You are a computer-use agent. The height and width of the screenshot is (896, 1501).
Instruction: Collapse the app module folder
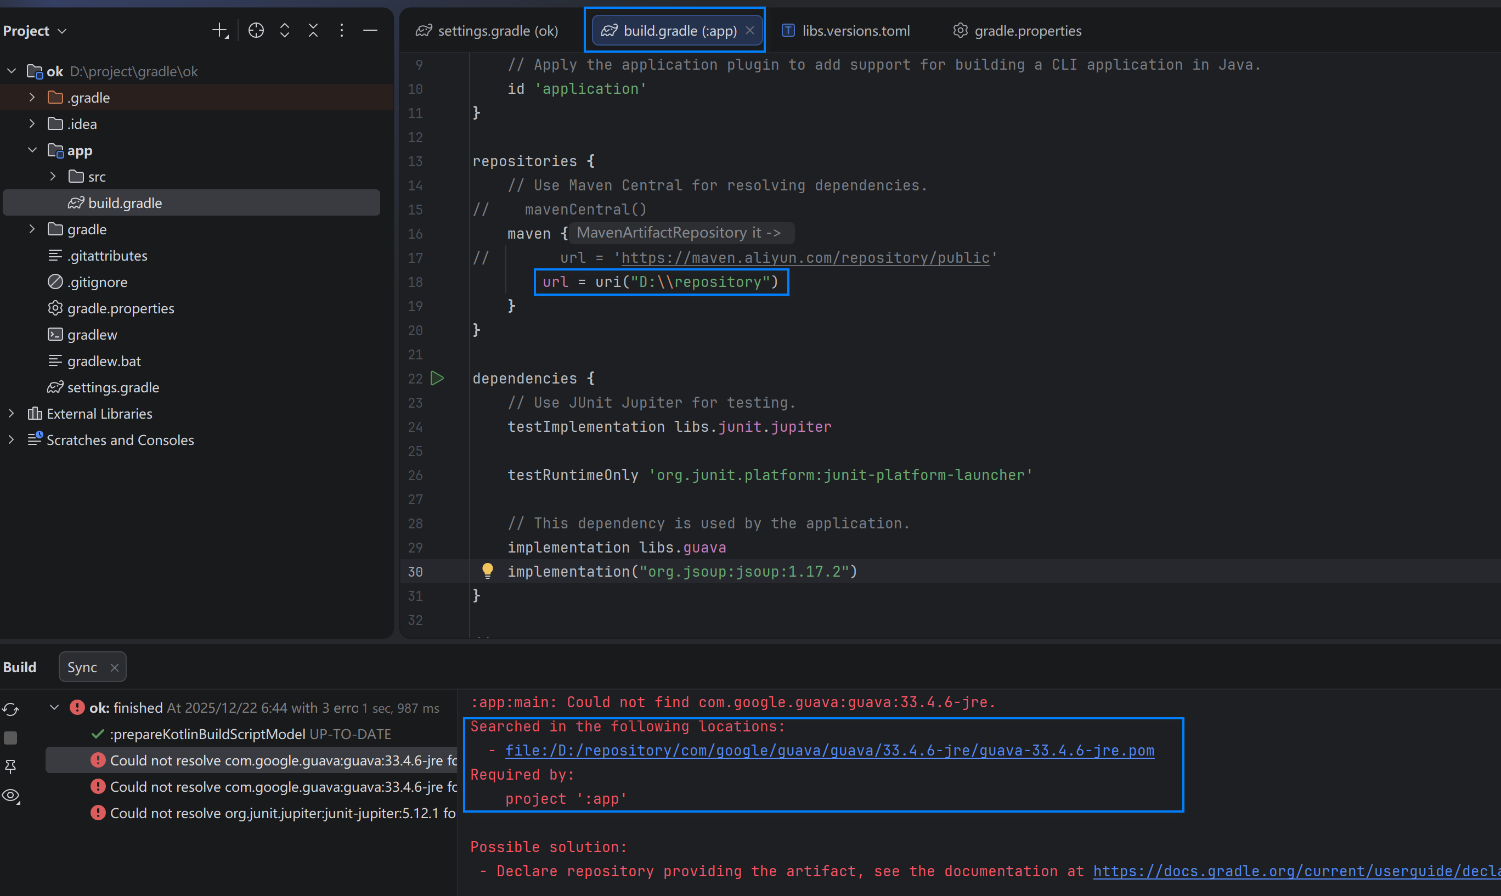coord(32,150)
